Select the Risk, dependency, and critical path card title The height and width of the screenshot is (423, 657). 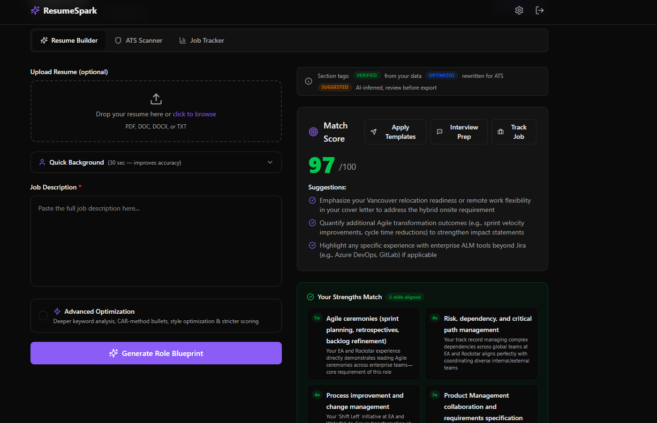[x=488, y=324]
